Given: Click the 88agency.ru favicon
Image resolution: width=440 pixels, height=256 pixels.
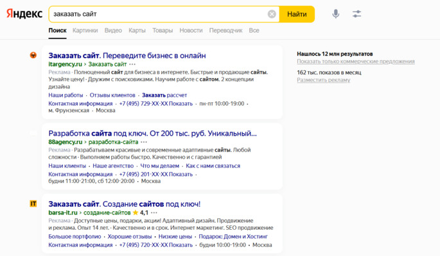Looking at the screenshot, I should click(33, 133).
